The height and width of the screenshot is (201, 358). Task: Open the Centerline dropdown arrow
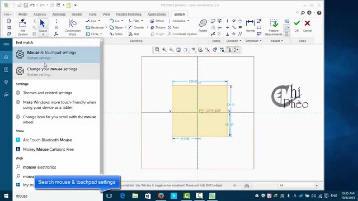[188, 21]
